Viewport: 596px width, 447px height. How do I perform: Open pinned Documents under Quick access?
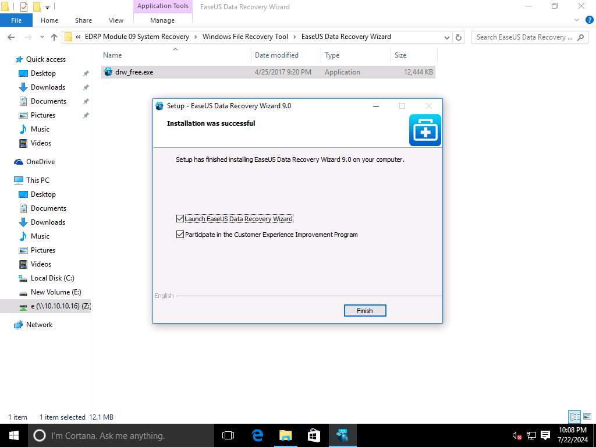coord(49,101)
